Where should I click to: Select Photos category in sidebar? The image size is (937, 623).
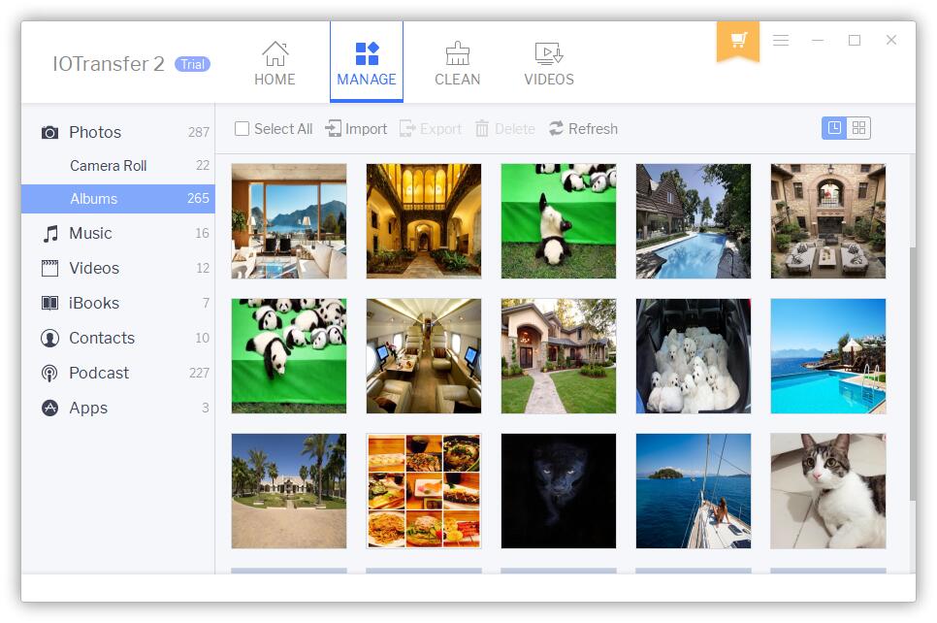pos(95,132)
